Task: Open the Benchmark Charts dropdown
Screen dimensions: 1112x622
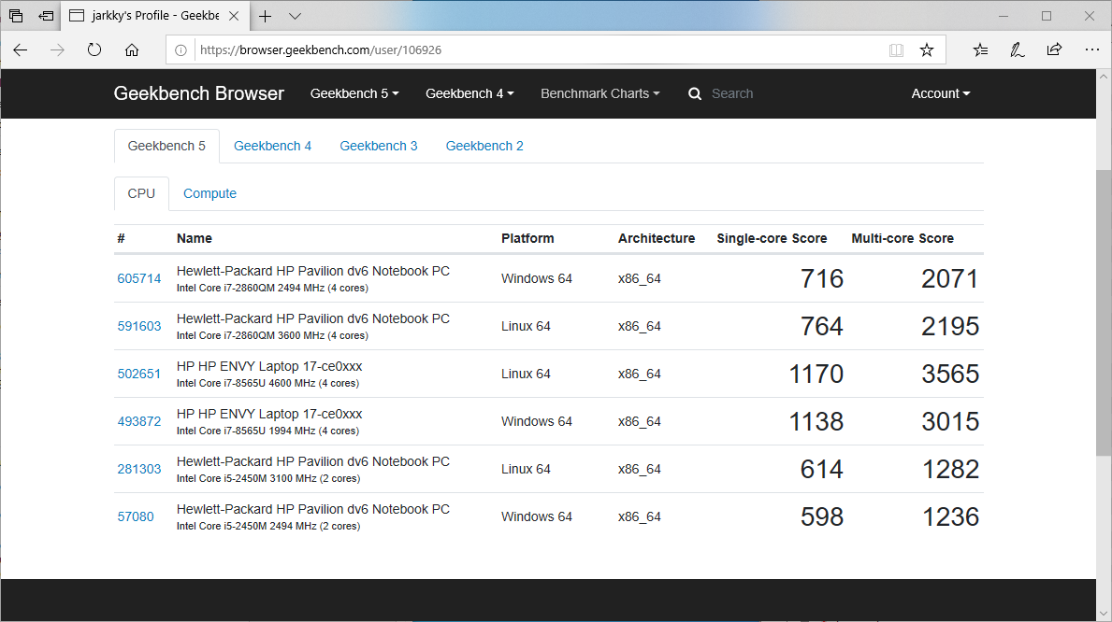Action: [x=599, y=93]
